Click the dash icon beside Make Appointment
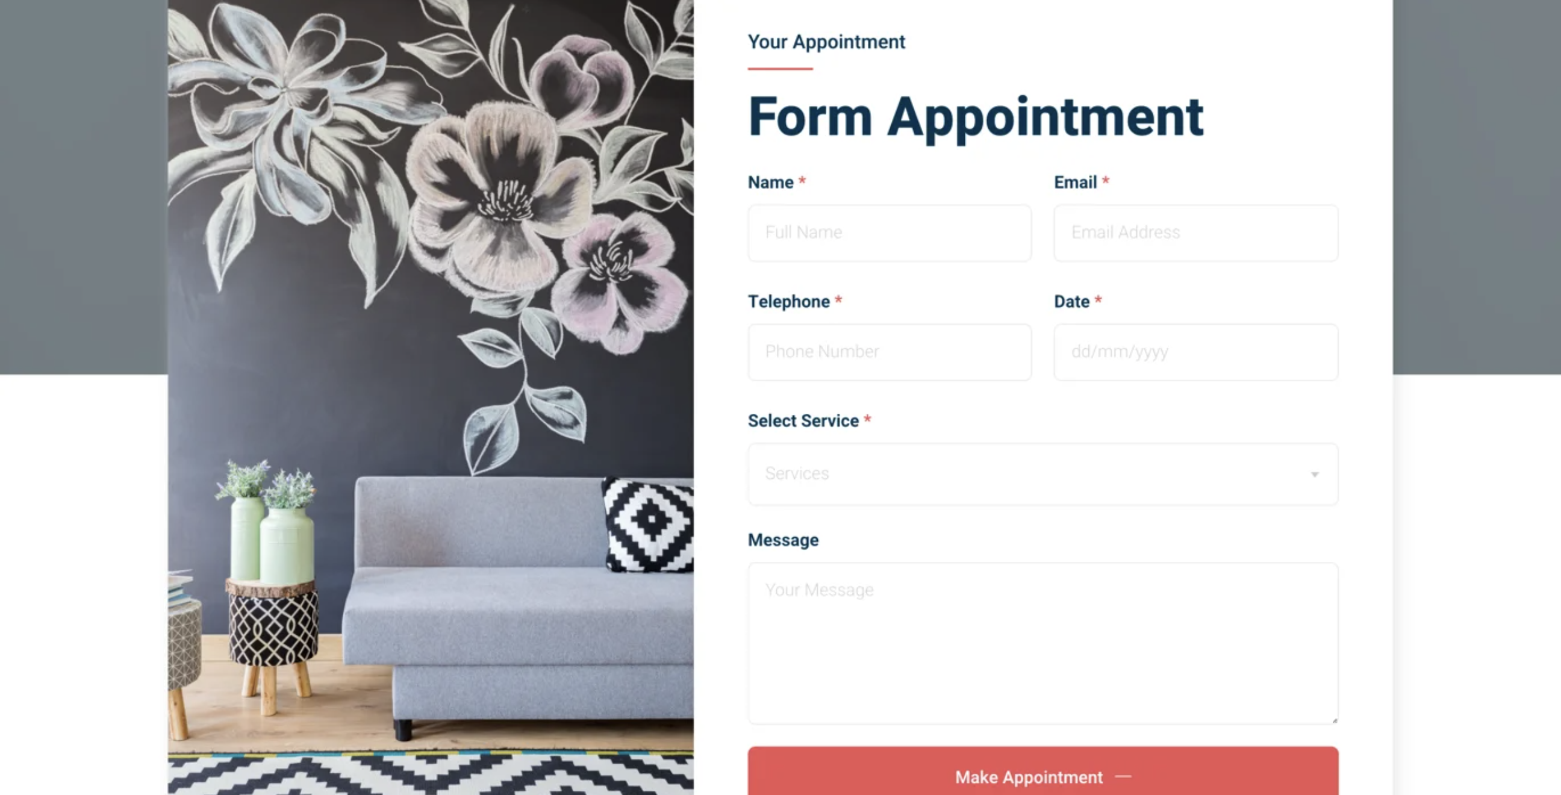1561x795 pixels. click(x=1123, y=777)
